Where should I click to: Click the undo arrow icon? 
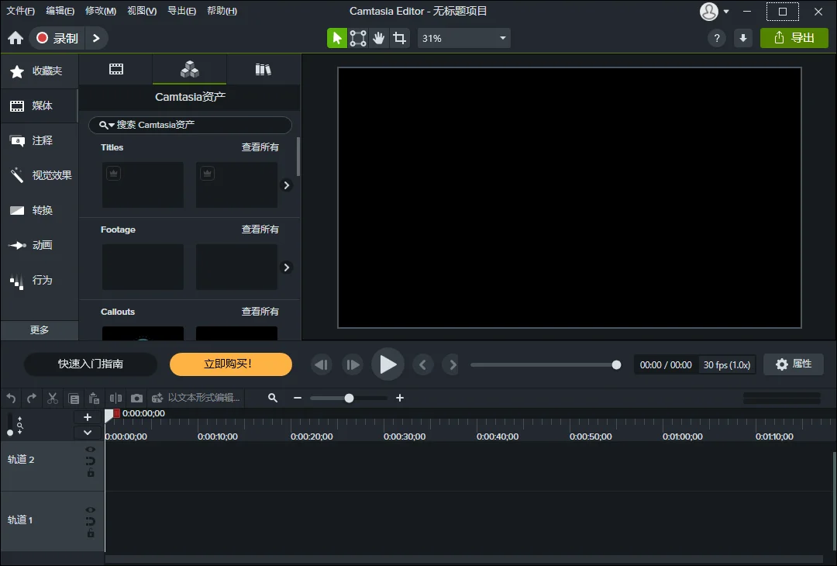(11, 399)
